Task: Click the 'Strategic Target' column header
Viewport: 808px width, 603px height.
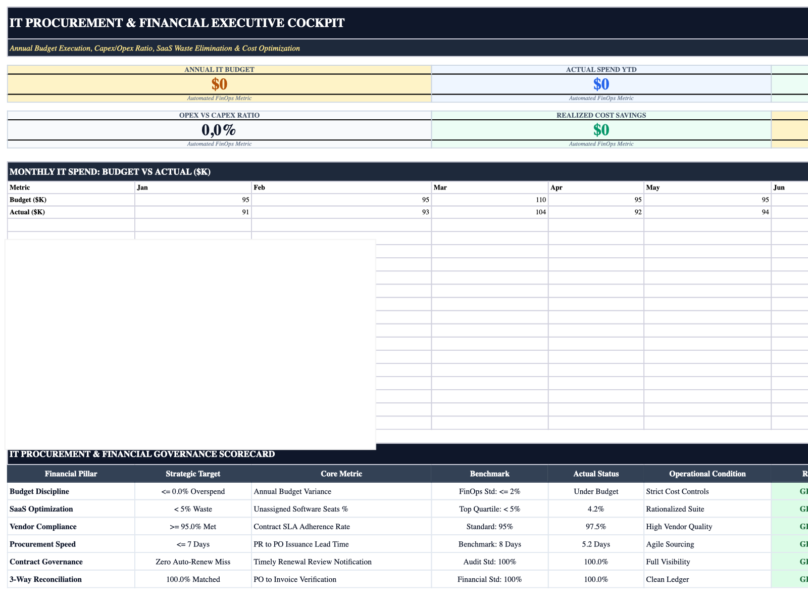Action: click(x=193, y=474)
